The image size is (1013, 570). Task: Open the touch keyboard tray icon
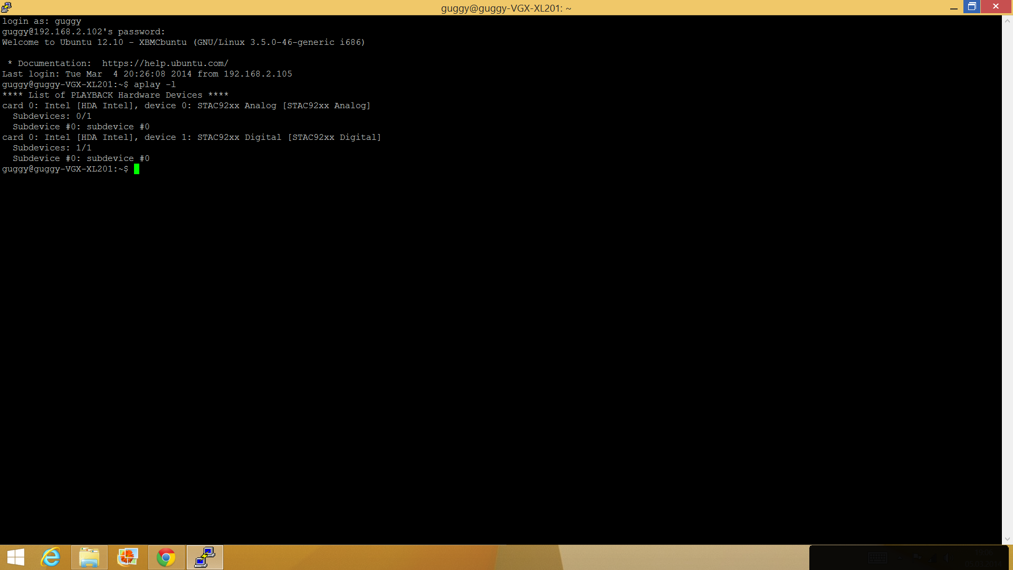[x=877, y=558]
